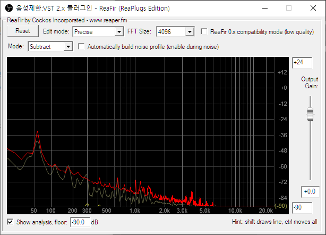This screenshot has width=326, height=235.
Task: Click the yellow point near 400 Hz
Action: tap(99, 206)
